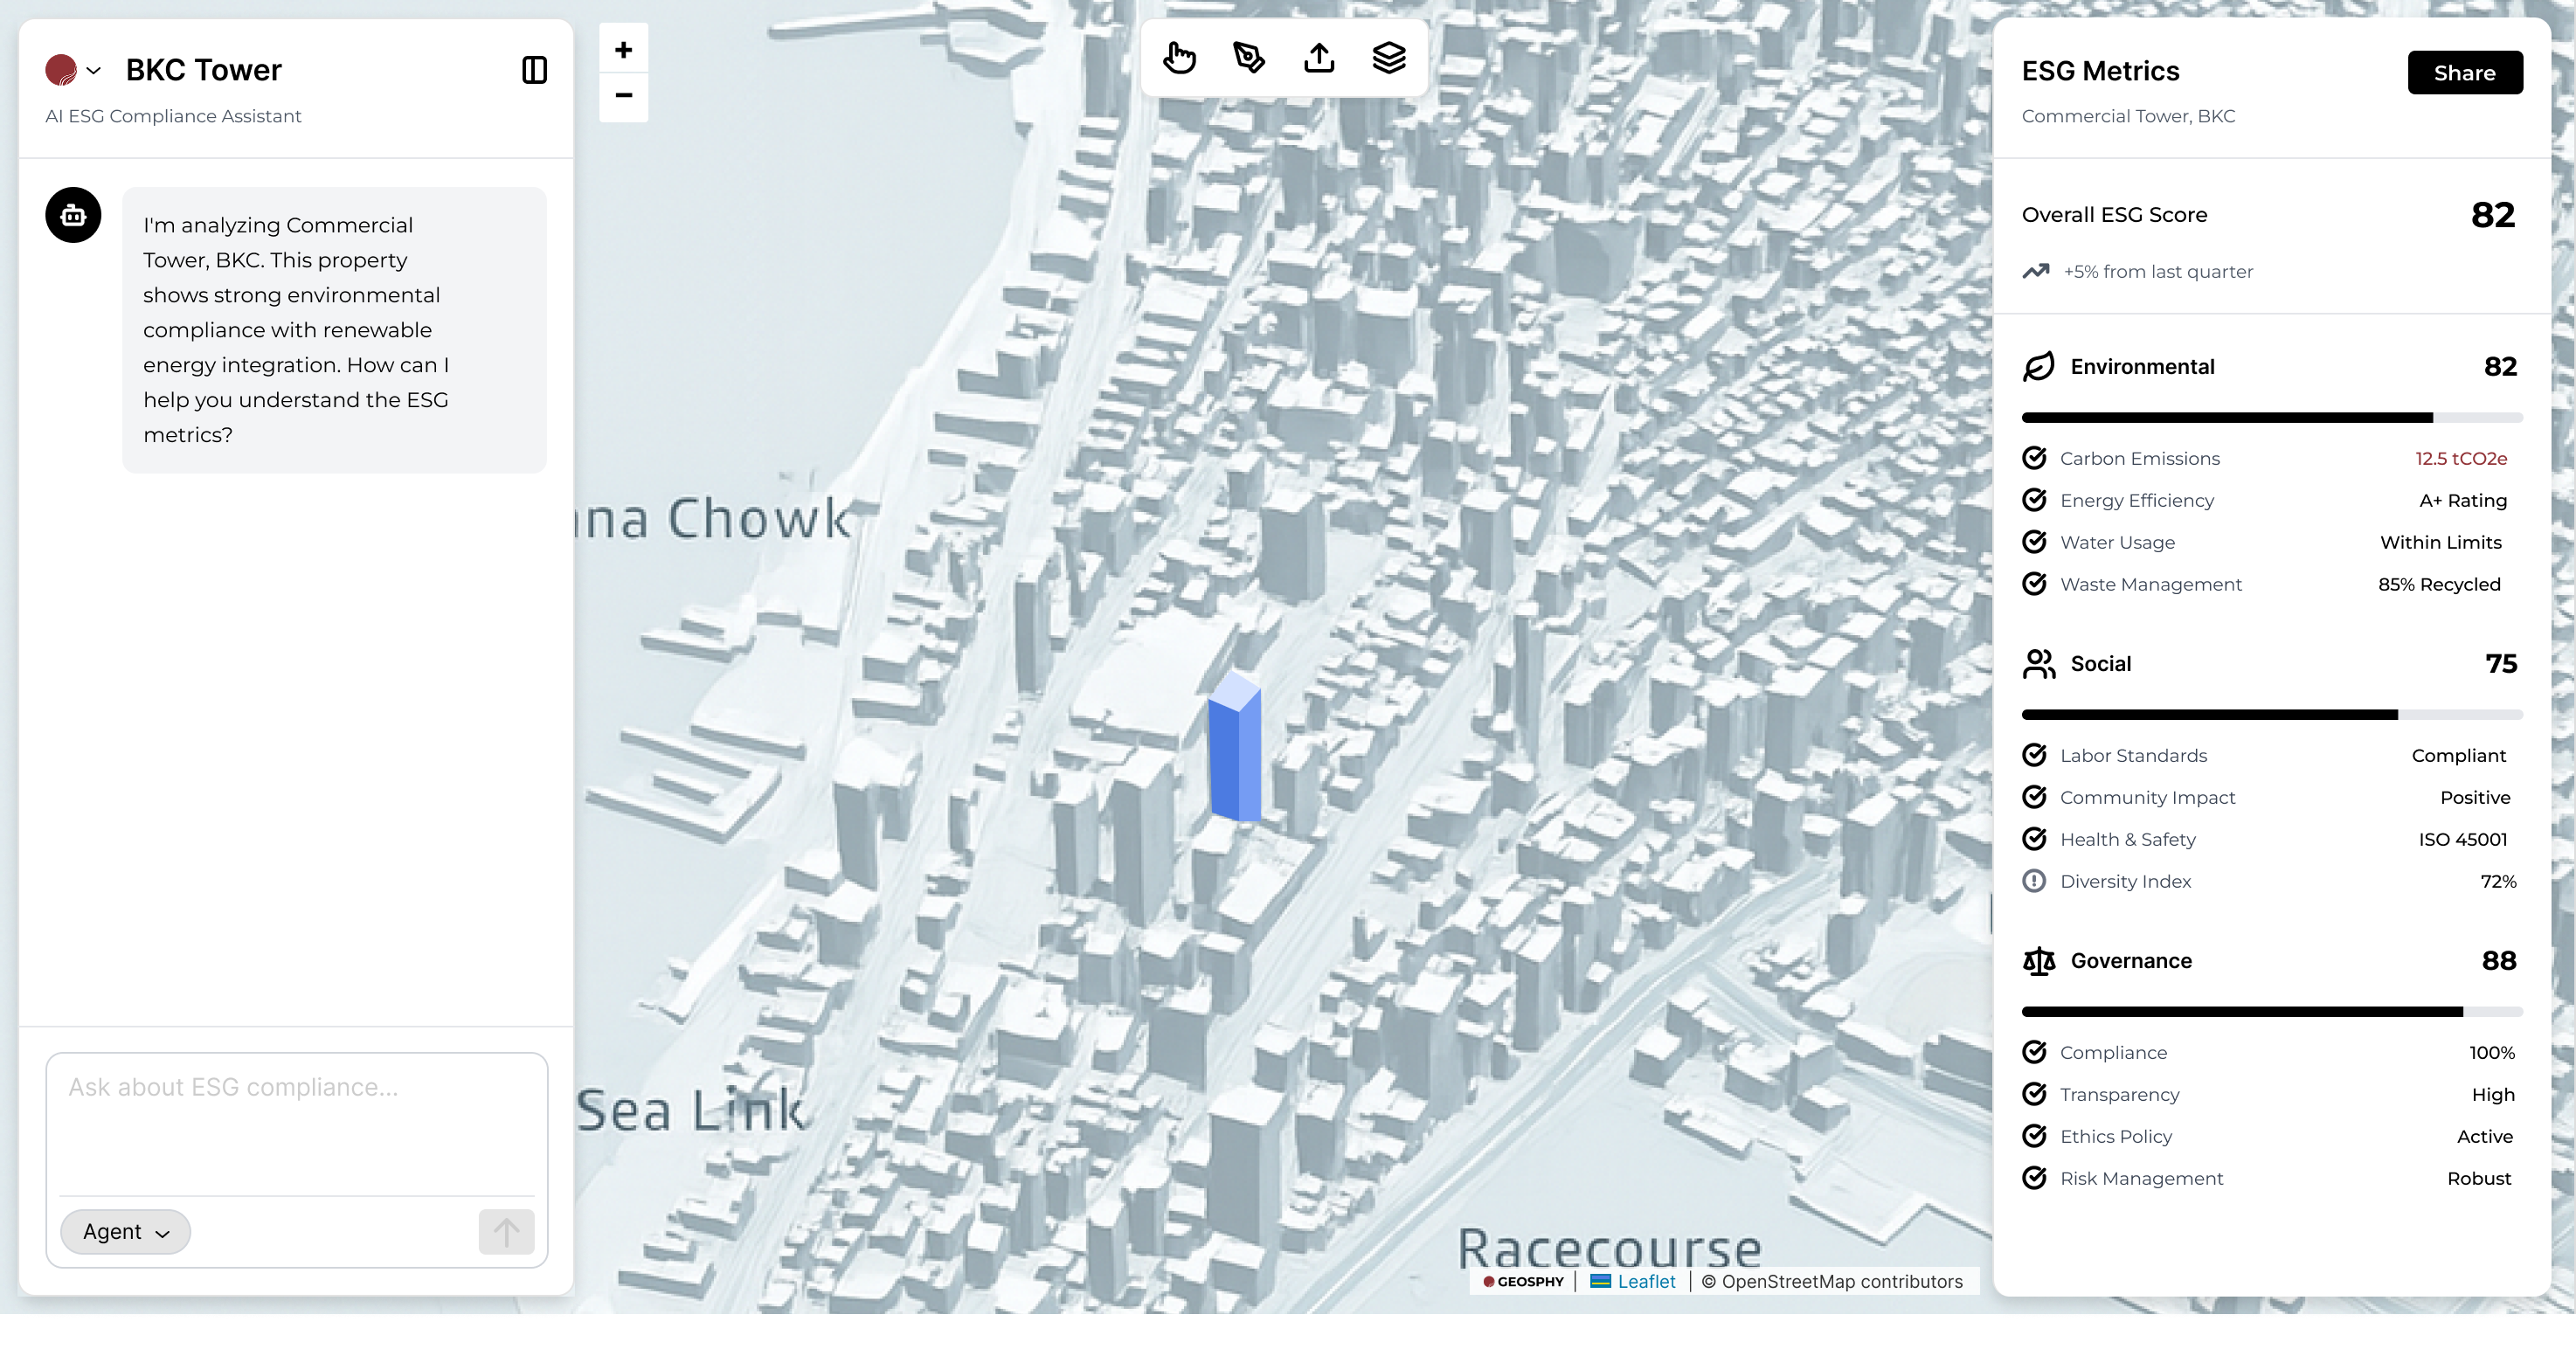This screenshot has height=1356, width=2576.
Task: Expand the BKC Tower brand chevron
Action: tap(95, 70)
